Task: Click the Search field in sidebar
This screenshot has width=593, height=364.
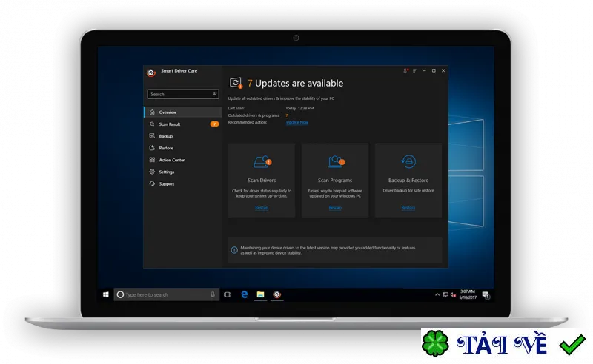Action: tap(183, 94)
